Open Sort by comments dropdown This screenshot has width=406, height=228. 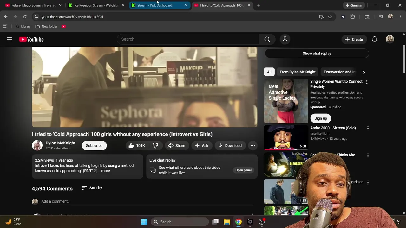pyautogui.click(x=92, y=188)
